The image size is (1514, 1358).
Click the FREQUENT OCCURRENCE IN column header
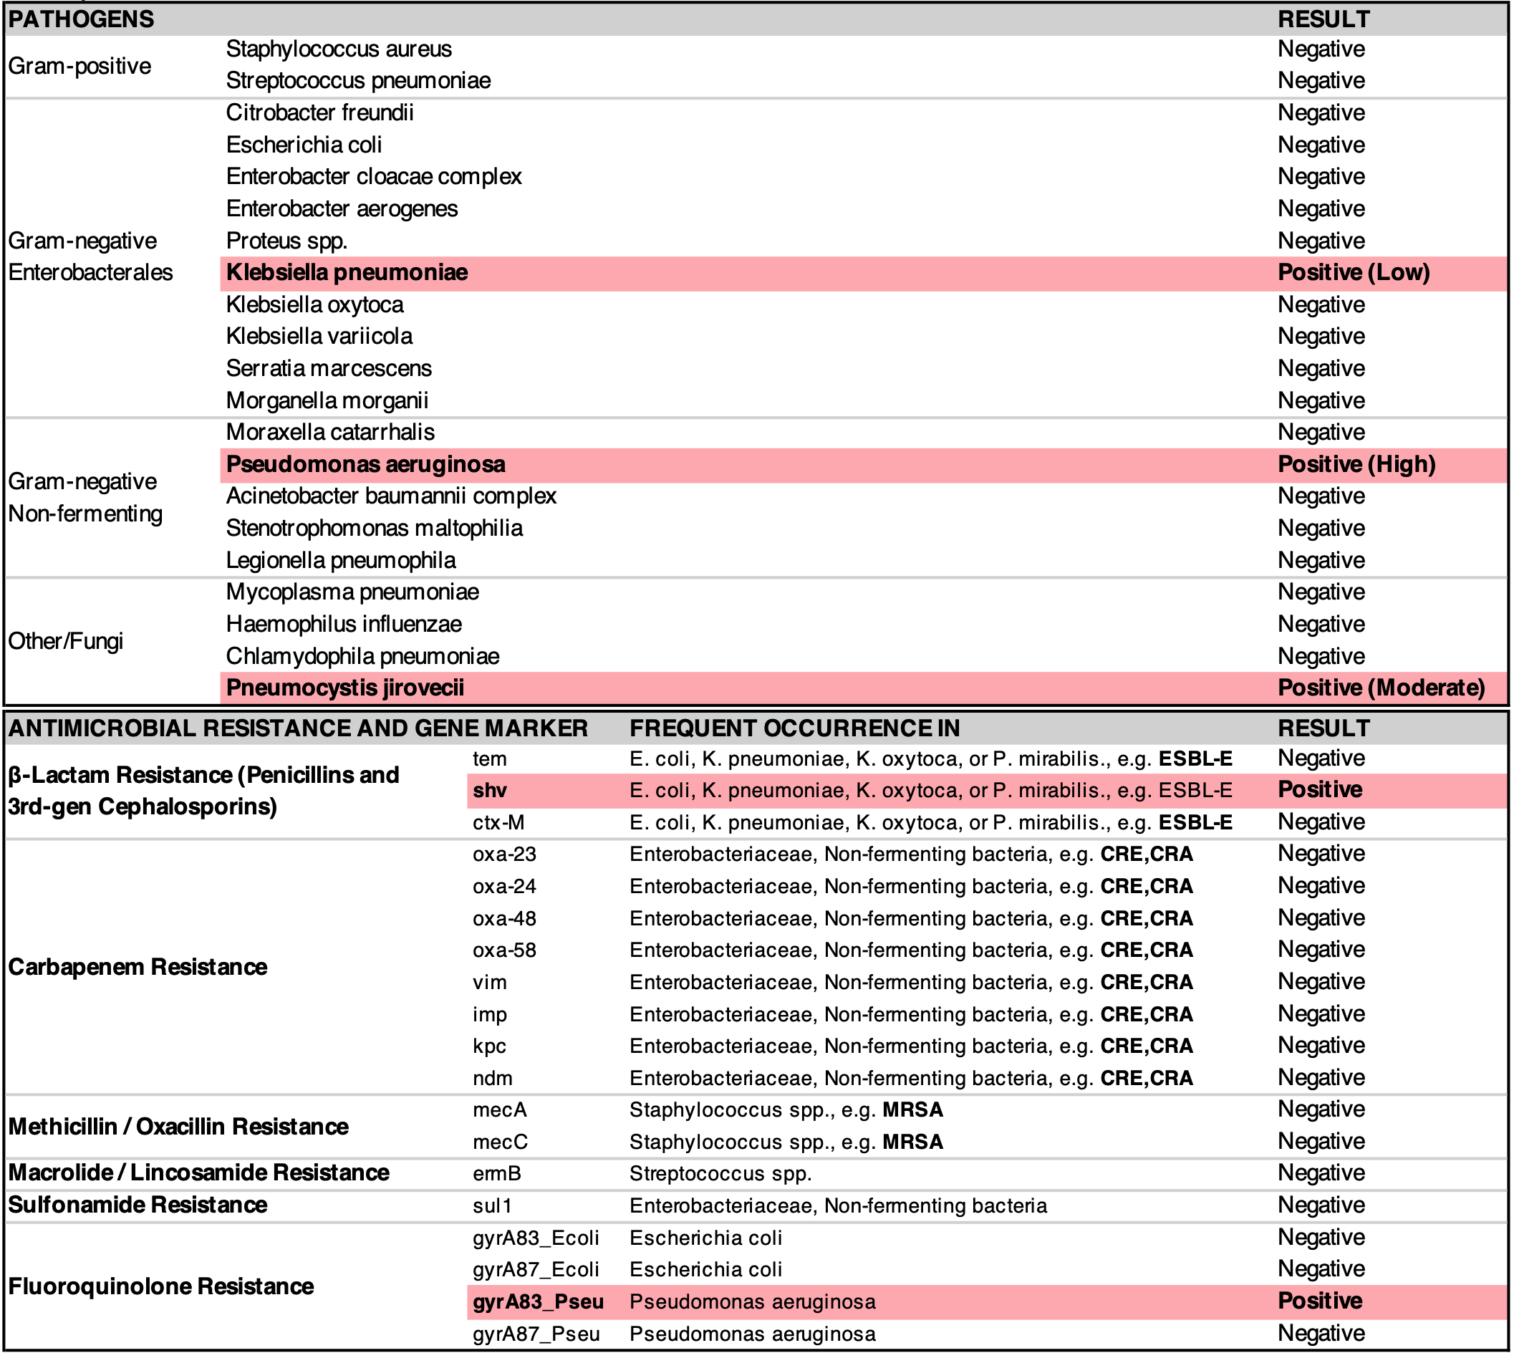pyautogui.click(x=794, y=728)
